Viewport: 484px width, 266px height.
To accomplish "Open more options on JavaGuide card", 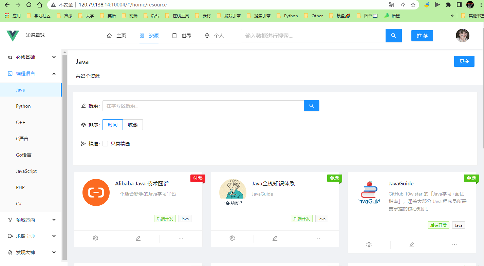I will coord(454,245).
